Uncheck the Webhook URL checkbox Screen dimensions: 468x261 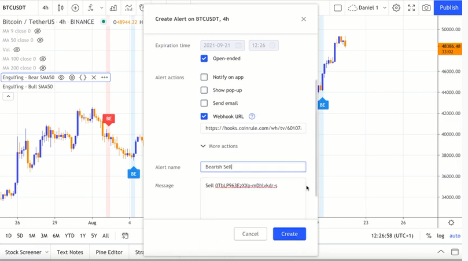point(204,116)
